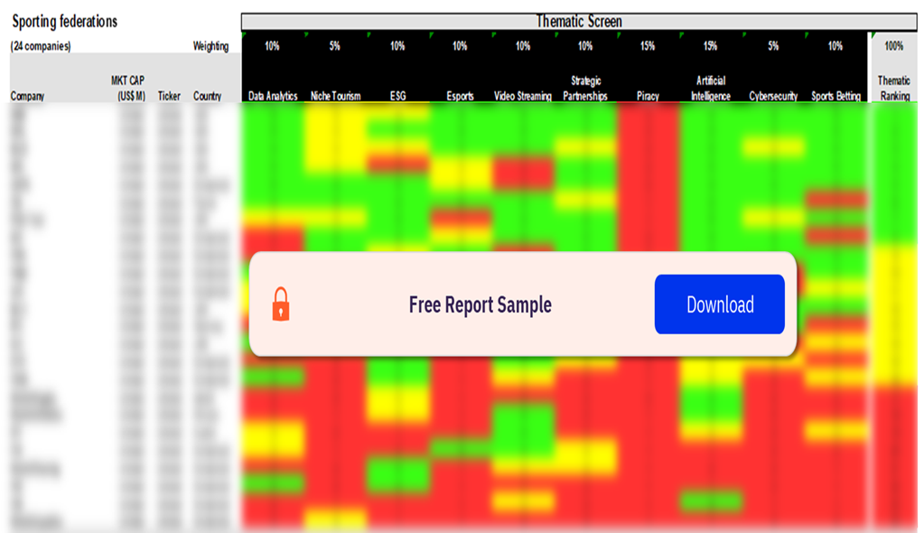924x533 pixels.
Task: Click the Free Report Sample text
Action: (x=481, y=304)
